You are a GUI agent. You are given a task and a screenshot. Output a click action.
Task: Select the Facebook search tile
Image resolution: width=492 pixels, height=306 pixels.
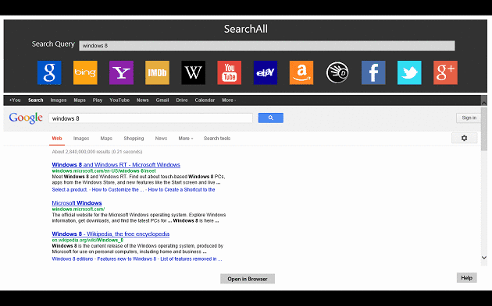pyautogui.click(x=373, y=72)
